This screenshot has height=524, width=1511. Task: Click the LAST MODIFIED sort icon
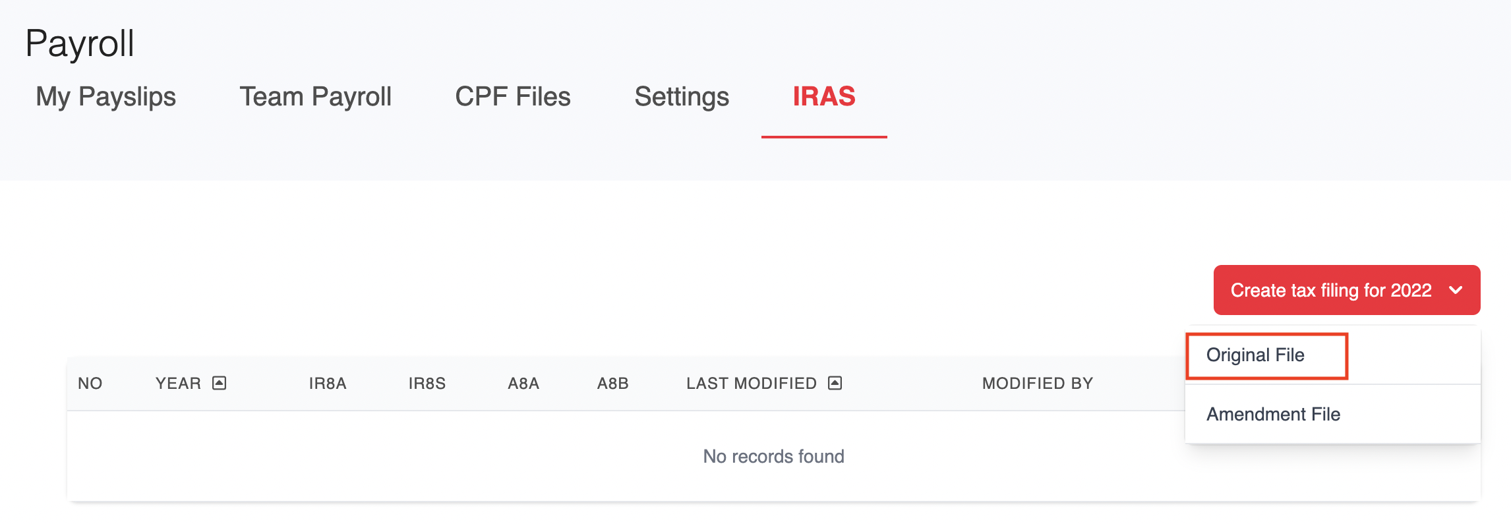pyautogui.click(x=835, y=383)
